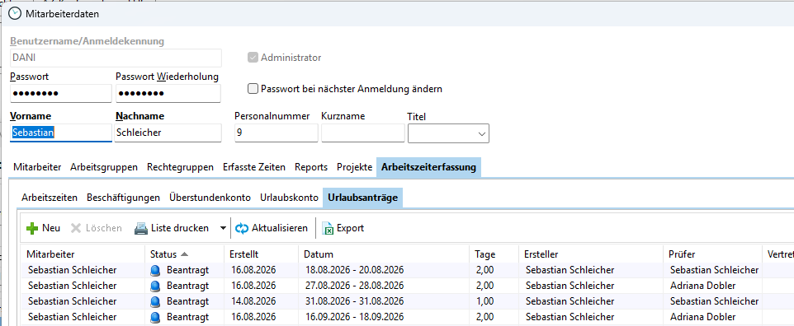794x326 pixels.
Task: Click the Vorname field with Sebastian
Action: tap(61, 133)
